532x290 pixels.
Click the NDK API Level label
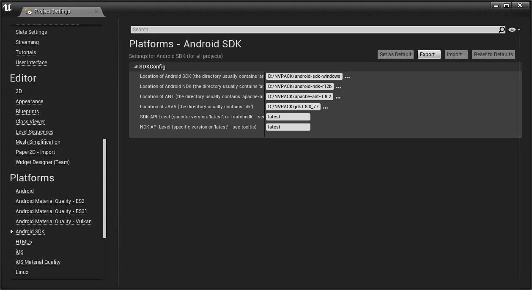(198, 127)
